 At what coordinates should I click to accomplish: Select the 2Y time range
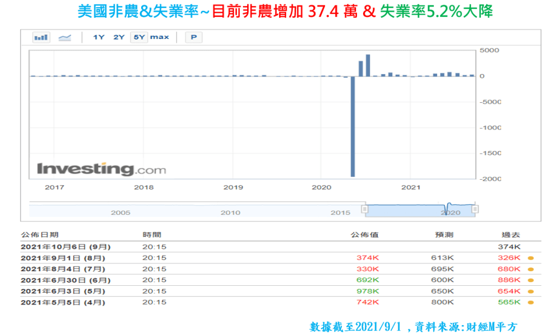[x=119, y=37]
